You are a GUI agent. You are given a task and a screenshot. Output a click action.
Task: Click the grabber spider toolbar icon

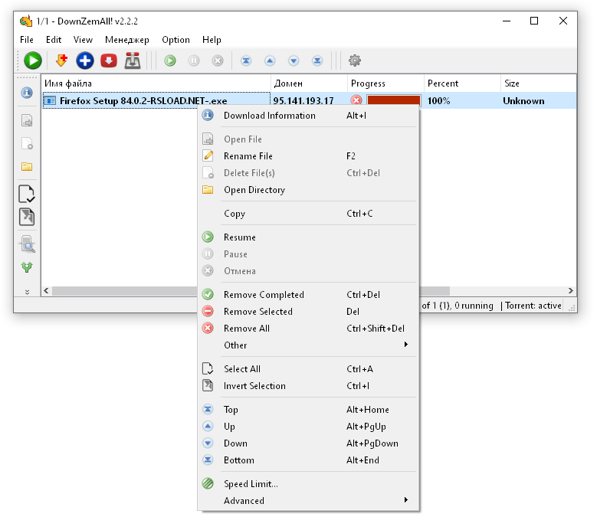[133, 61]
